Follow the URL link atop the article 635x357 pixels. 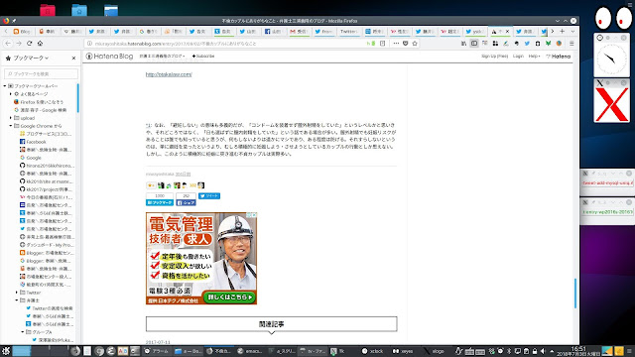coord(169,74)
